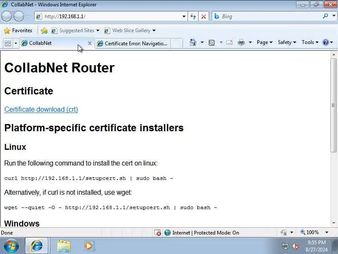Viewport: 338px width, 254px height.
Task: Open the Safety menu
Action: pyautogui.click(x=287, y=42)
